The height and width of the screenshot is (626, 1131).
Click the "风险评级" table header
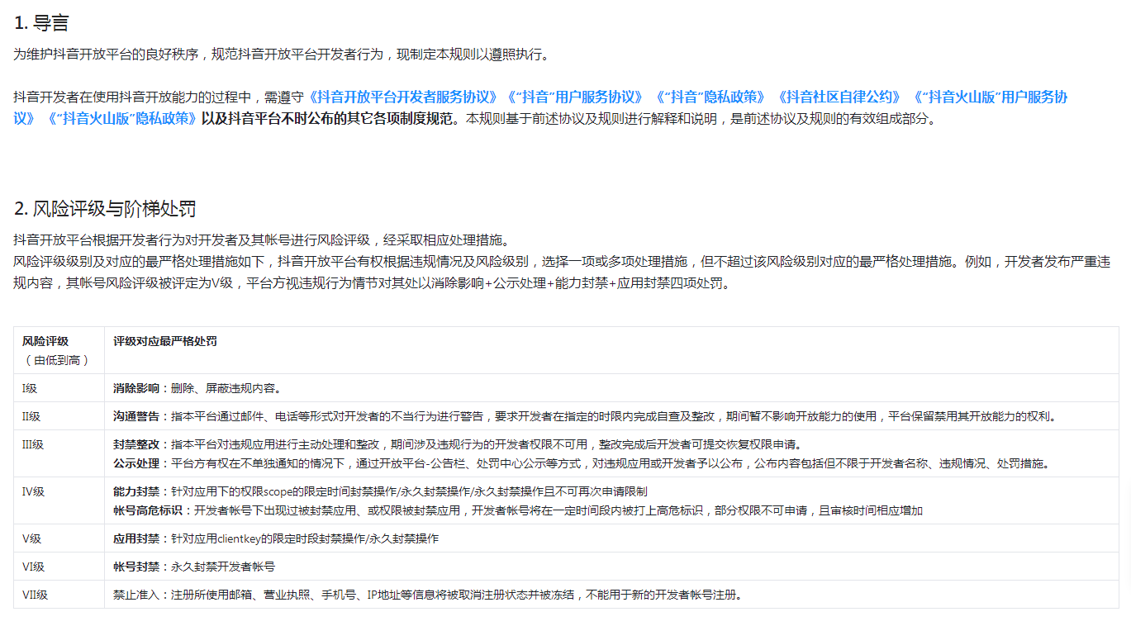point(45,341)
